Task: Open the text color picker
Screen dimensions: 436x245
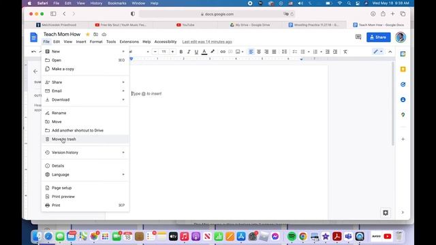Action: (x=204, y=52)
